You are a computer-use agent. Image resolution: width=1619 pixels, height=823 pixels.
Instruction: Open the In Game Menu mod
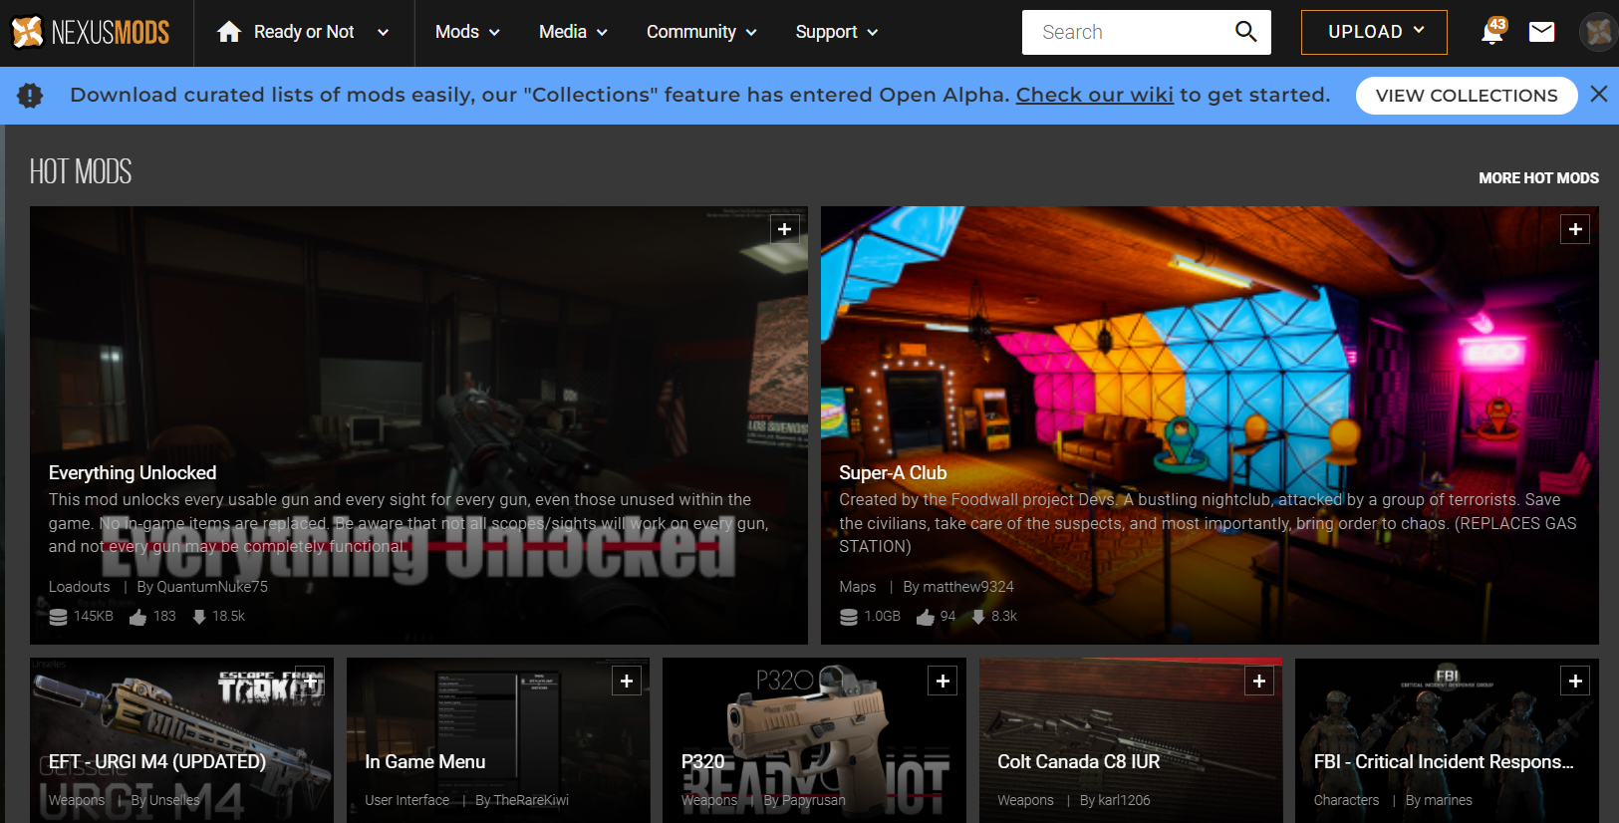[x=425, y=762]
